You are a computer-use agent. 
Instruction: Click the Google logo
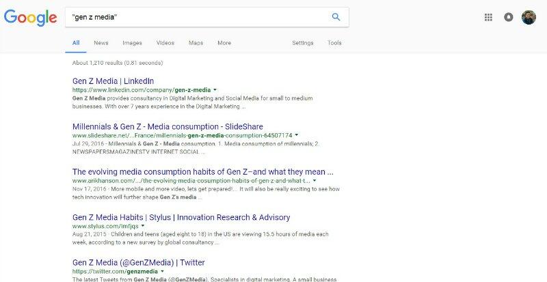tap(30, 18)
